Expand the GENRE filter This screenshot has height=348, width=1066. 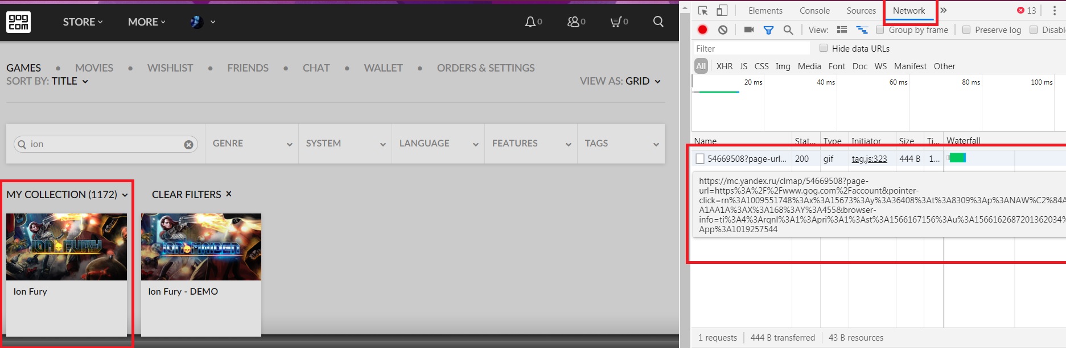click(x=252, y=144)
